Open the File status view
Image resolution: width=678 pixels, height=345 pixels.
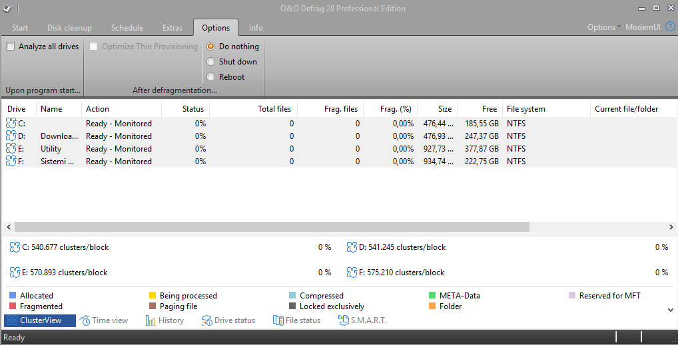click(x=296, y=320)
